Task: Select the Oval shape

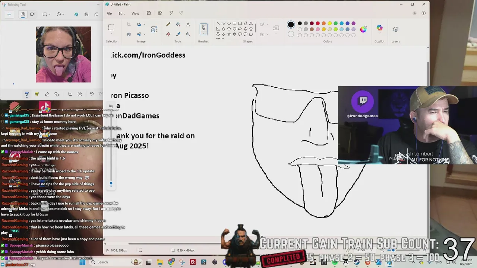Action: click(x=229, y=23)
